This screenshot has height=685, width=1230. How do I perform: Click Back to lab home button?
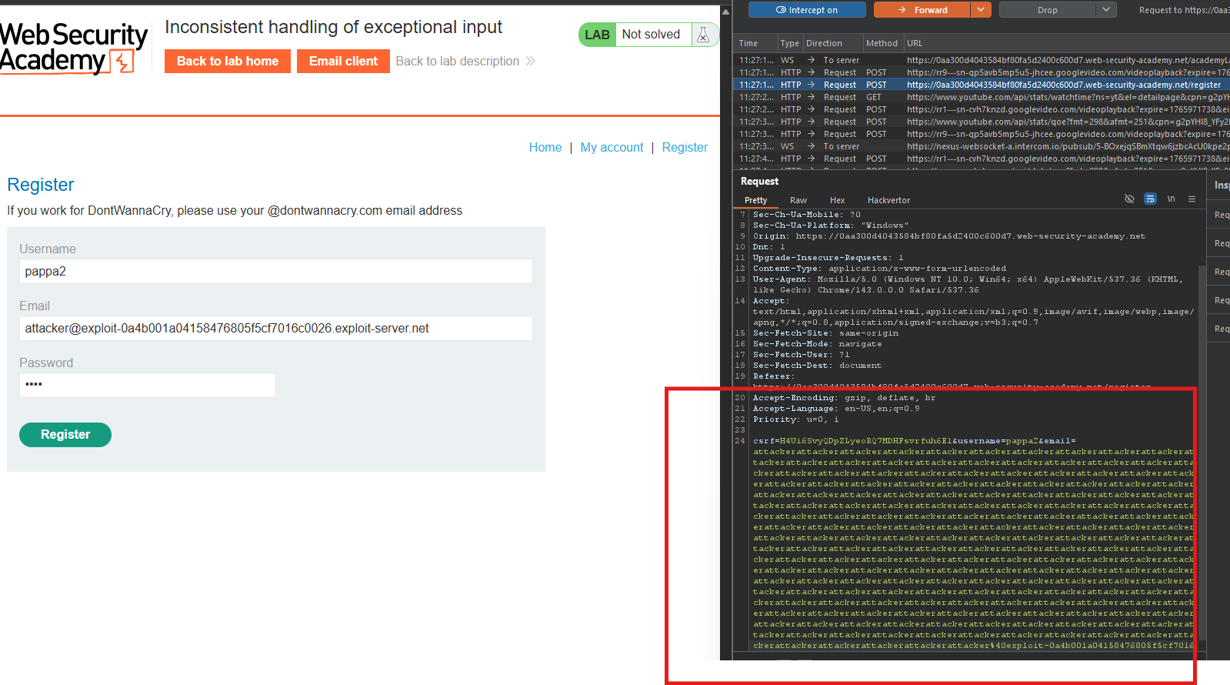(228, 61)
